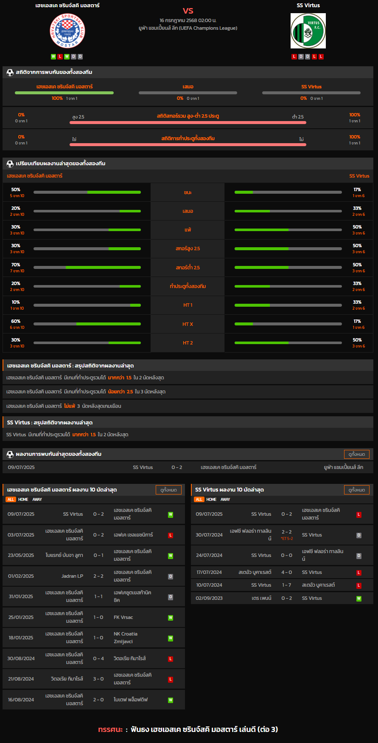Click the W badge on the 16/08/2024 match row
This screenshot has width=378, height=743.
171,700
